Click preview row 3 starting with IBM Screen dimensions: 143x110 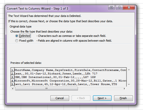[x=69, y=77]
